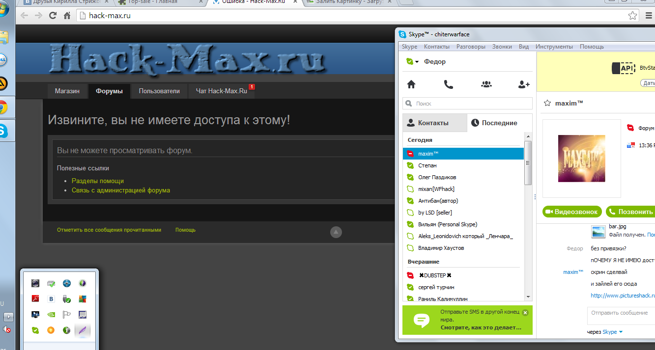The image size is (655, 350).
Task: Switch to 'Контакты' tab in Skype
Action: [x=434, y=123]
